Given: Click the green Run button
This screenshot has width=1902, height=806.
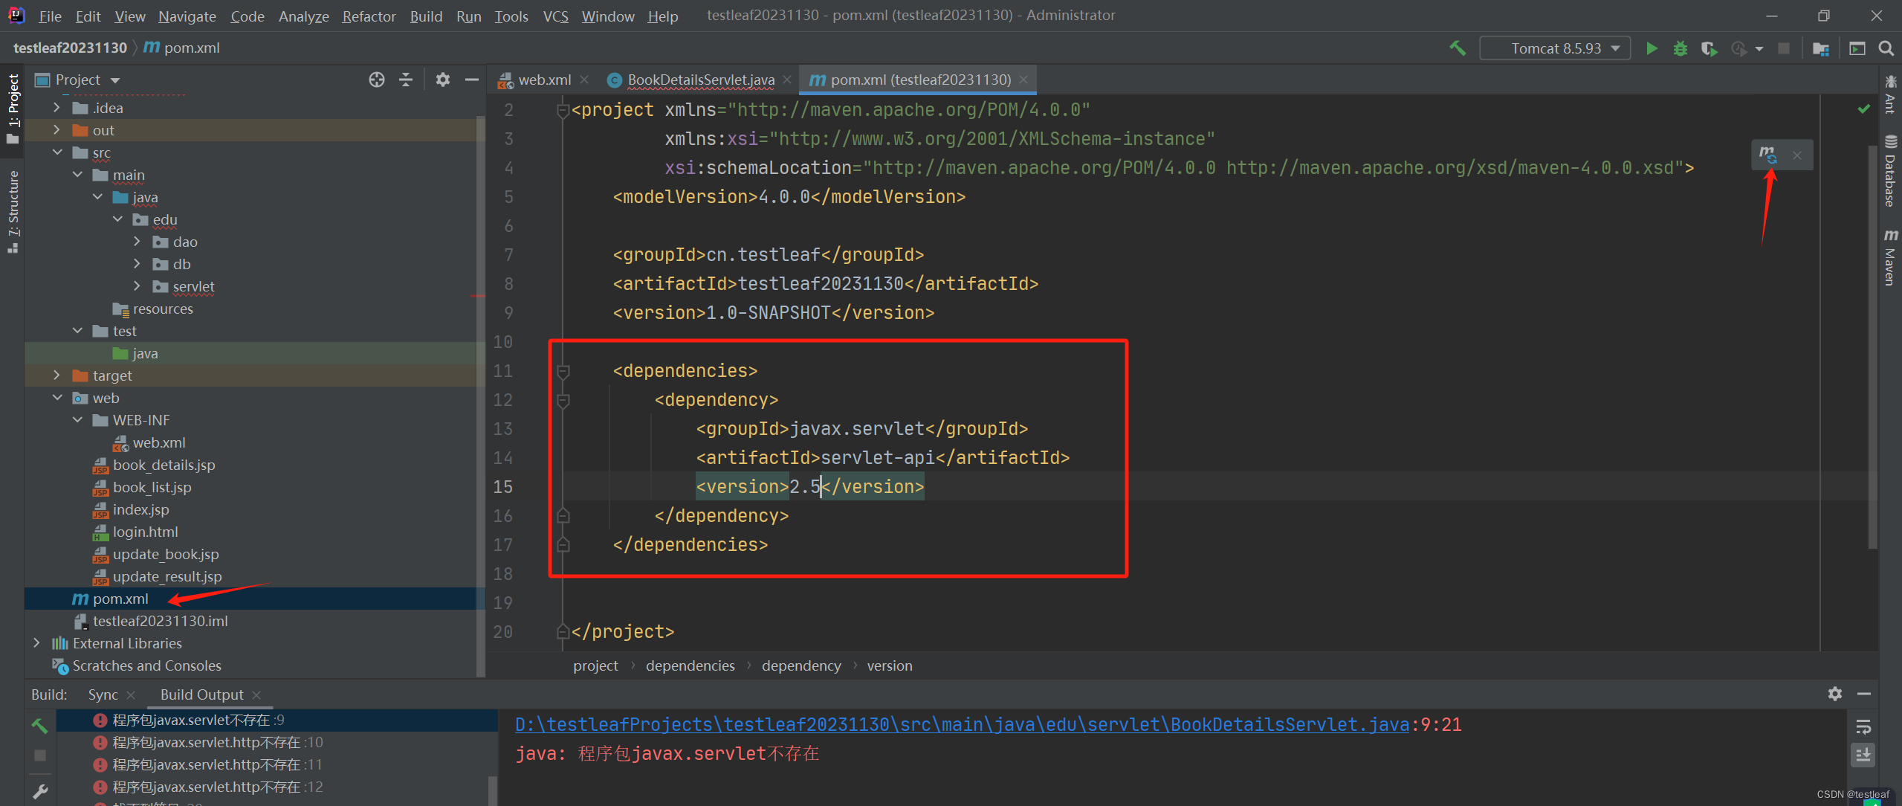Looking at the screenshot, I should (1651, 48).
